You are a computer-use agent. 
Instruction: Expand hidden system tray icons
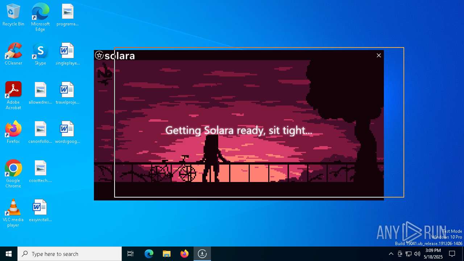(x=391, y=254)
